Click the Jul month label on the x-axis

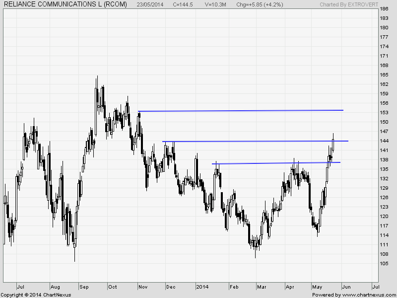(x=20, y=287)
